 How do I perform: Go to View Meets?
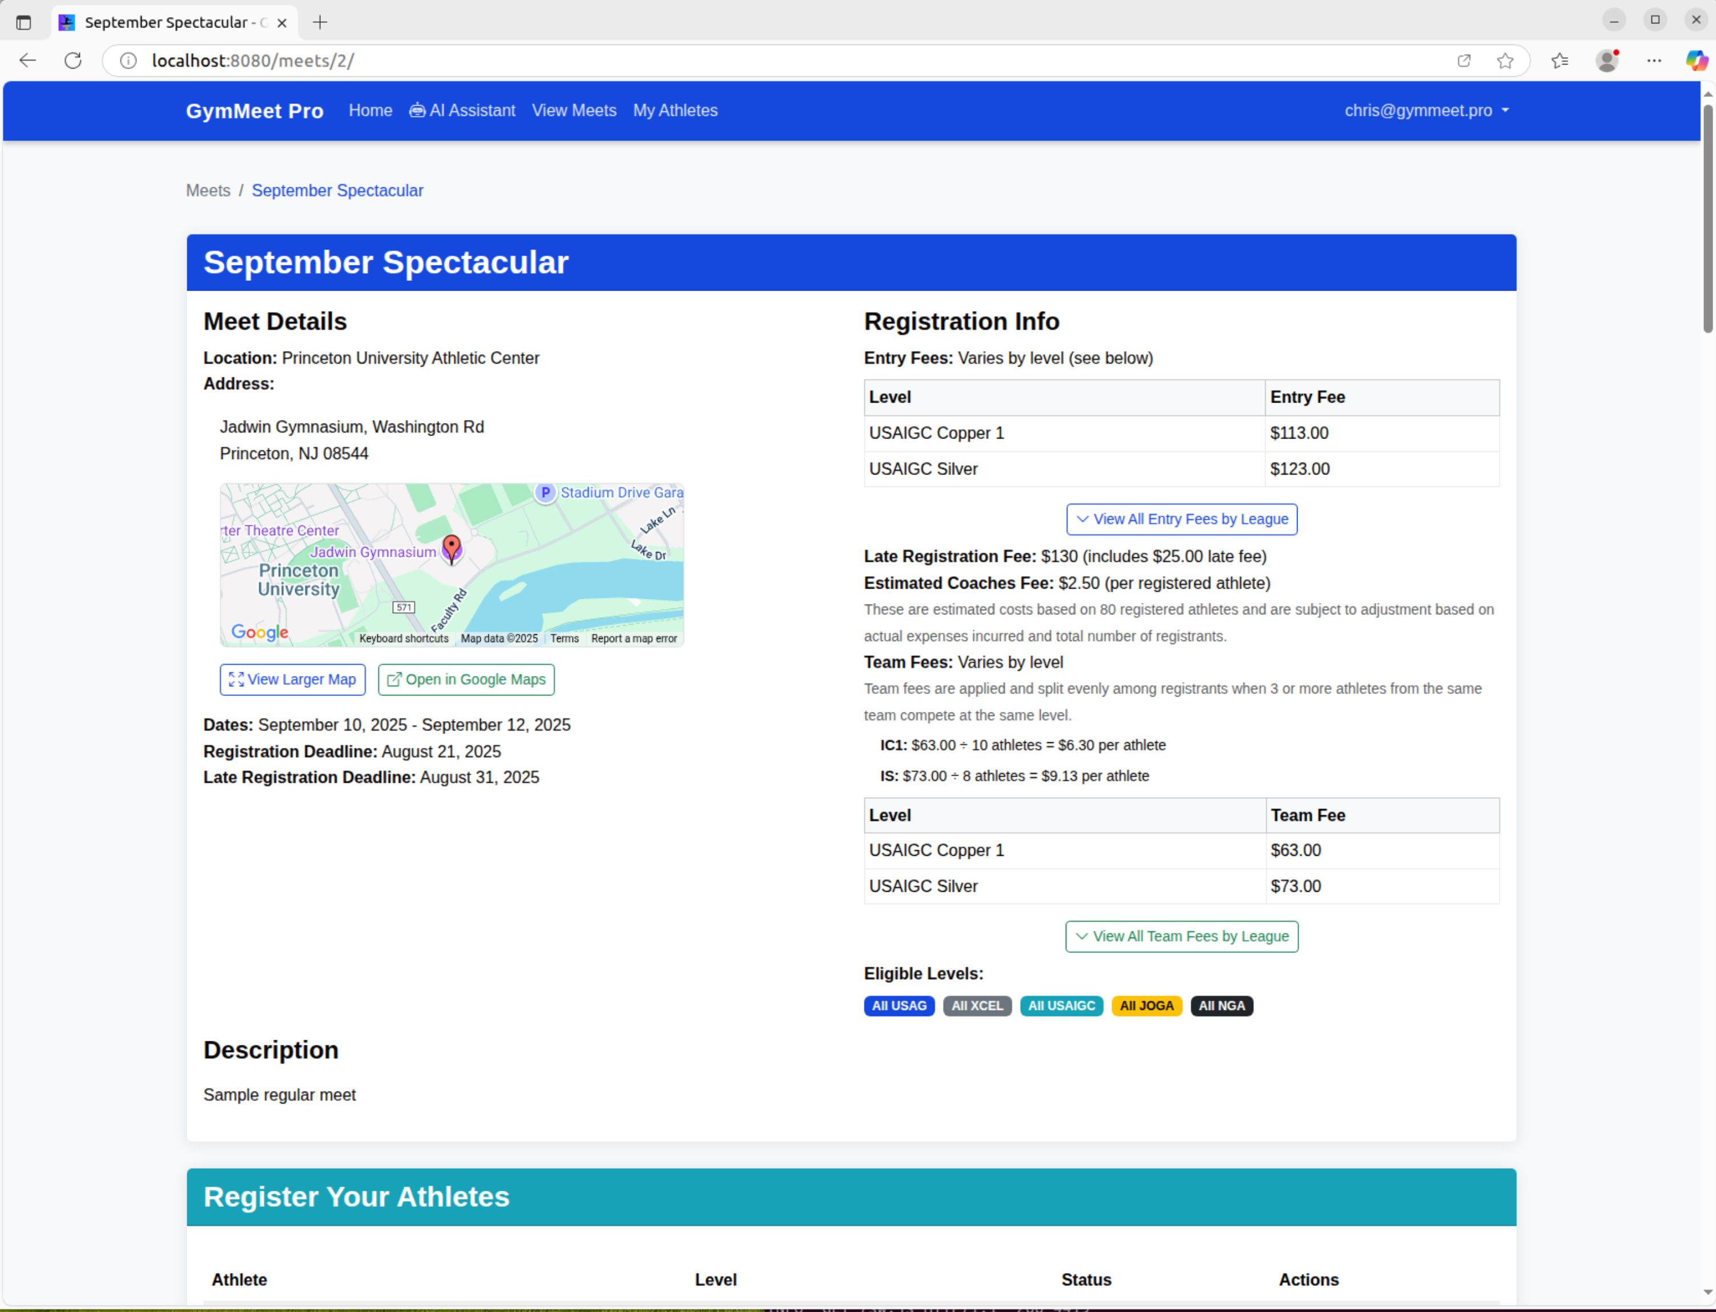click(574, 110)
